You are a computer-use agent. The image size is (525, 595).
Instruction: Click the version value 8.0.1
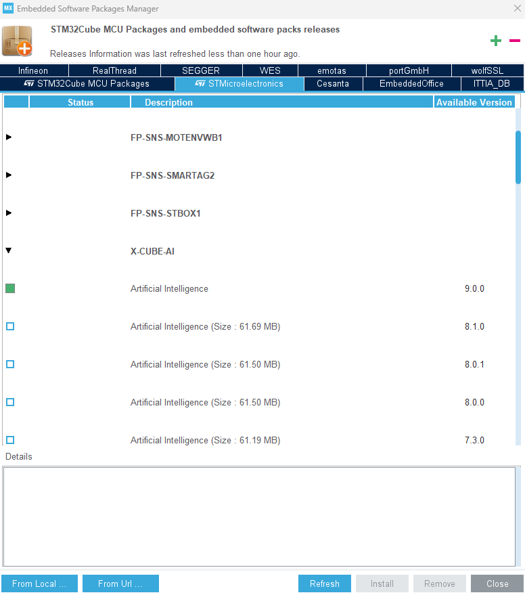474,364
